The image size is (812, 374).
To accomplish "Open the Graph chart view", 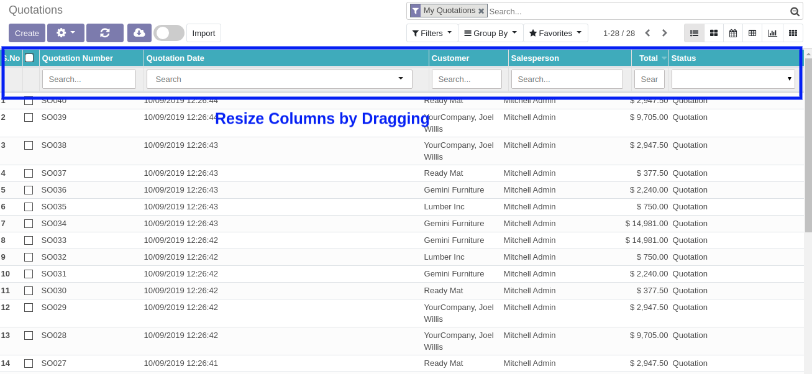I will pos(772,33).
